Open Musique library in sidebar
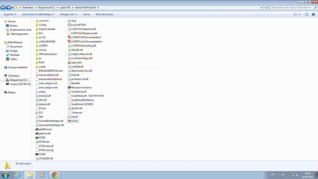Viewport: 318px width, 179px height. 15,55
